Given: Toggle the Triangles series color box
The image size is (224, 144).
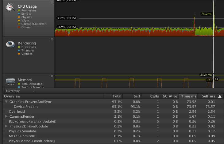Looking at the screenshot, I should point(19,51).
